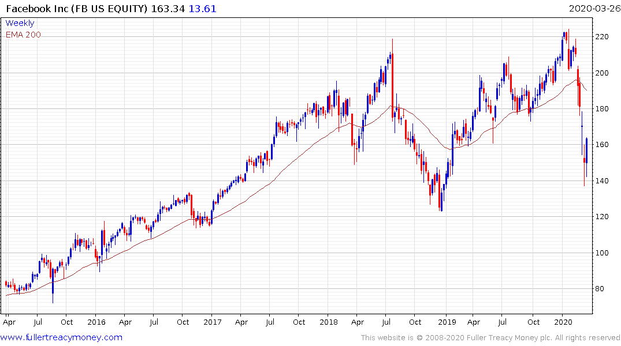The height and width of the screenshot is (346, 621).
Task: Click the copyright notice text
Action: coord(490,338)
